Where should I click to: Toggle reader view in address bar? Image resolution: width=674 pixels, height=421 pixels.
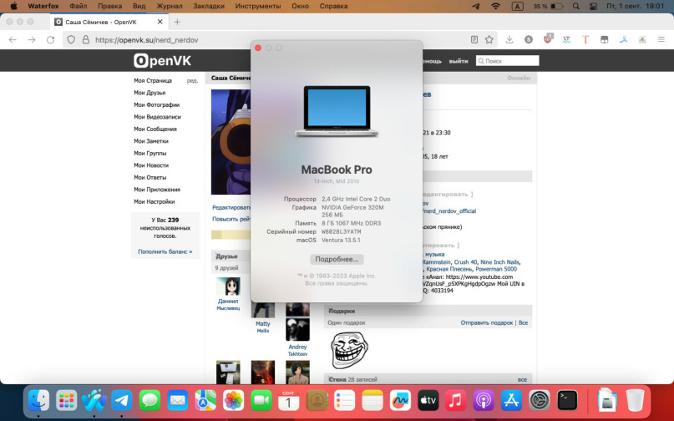click(474, 39)
